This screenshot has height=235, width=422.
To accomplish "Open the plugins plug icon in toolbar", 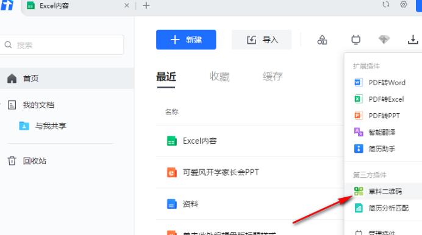I will pyautogui.click(x=356, y=40).
